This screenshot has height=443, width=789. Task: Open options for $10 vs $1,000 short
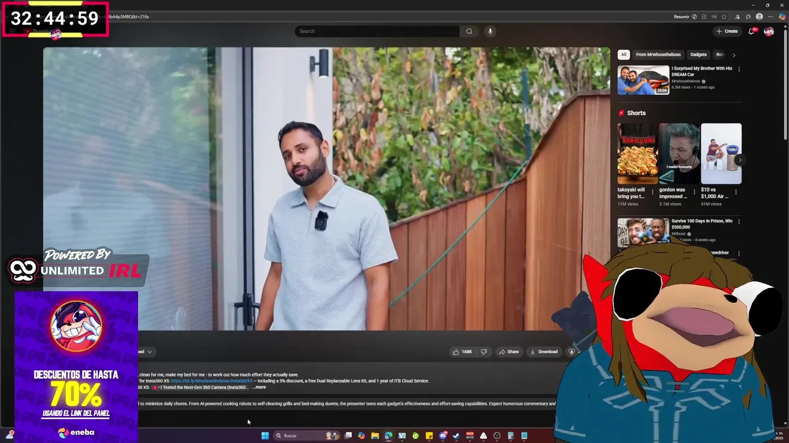click(x=736, y=192)
